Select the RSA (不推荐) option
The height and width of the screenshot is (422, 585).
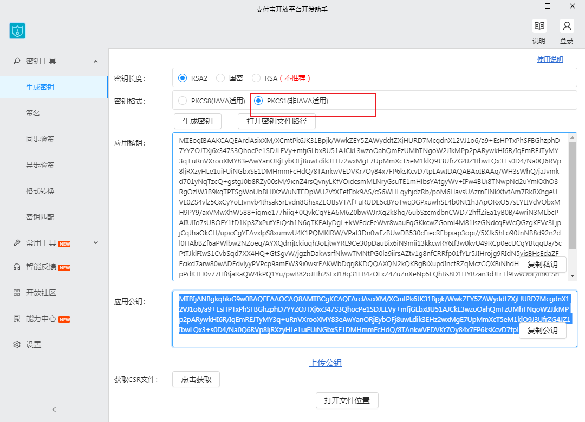click(x=256, y=78)
